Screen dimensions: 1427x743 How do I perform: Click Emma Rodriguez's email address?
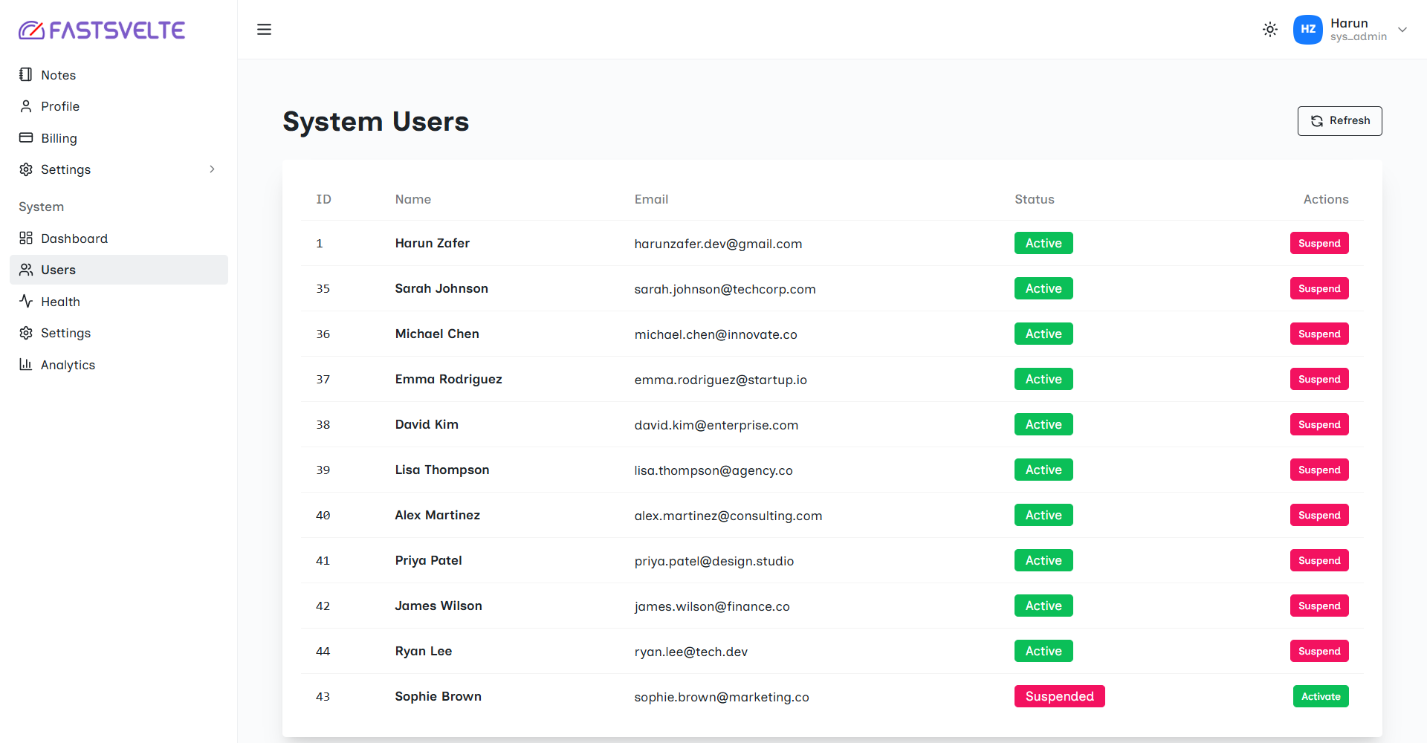coord(720,380)
